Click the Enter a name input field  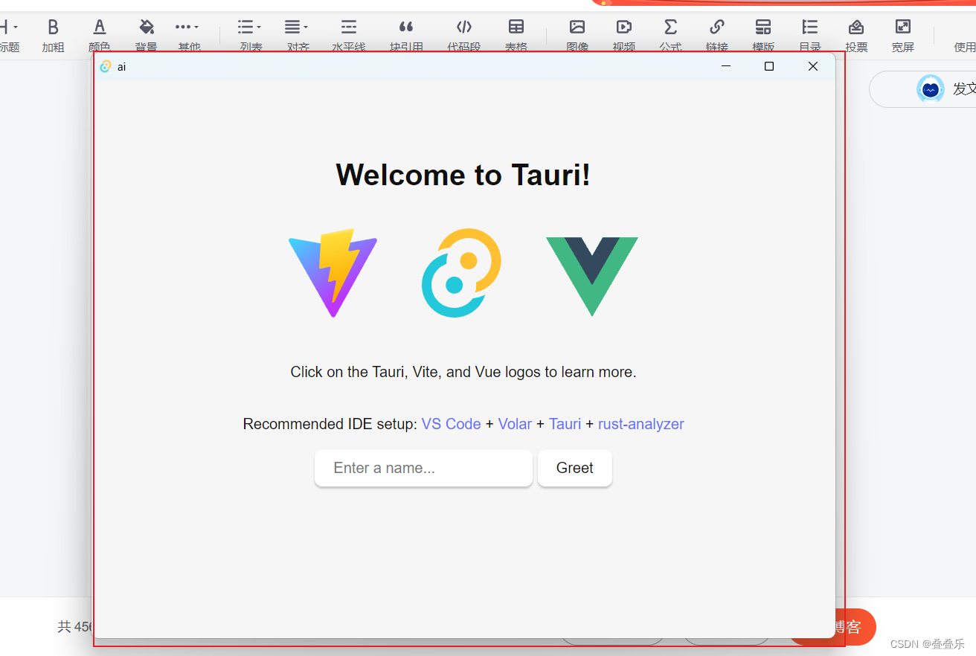[423, 468]
